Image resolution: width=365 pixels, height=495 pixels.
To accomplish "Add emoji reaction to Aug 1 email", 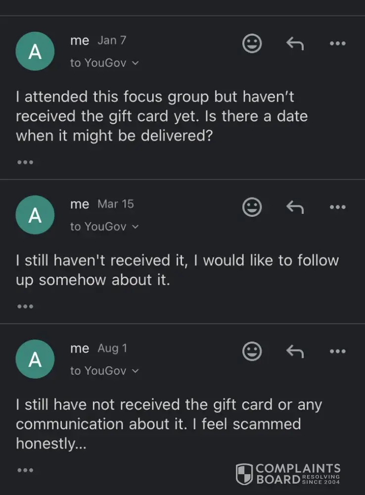I will (x=252, y=351).
